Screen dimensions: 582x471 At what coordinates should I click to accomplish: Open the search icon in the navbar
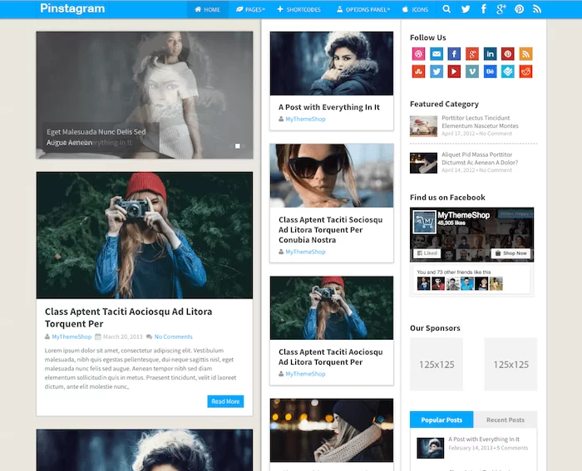[x=447, y=9]
